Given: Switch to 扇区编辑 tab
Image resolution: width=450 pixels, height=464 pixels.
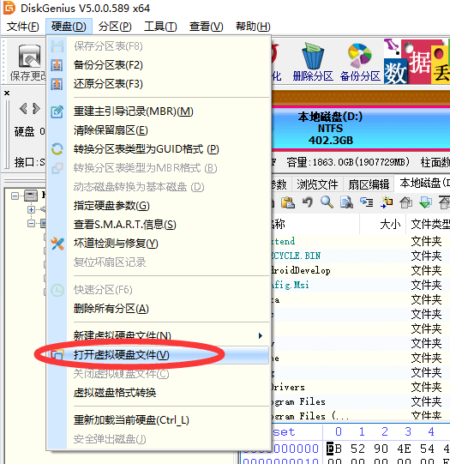Looking at the screenshot, I should click(369, 184).
